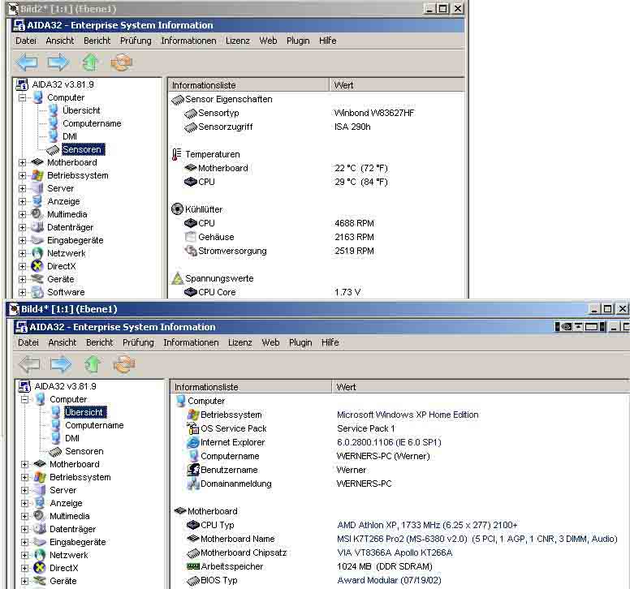Collapse the Computer node in the top window tree
The height and width of the screenshot is (589, 630).
click(23, 97)
